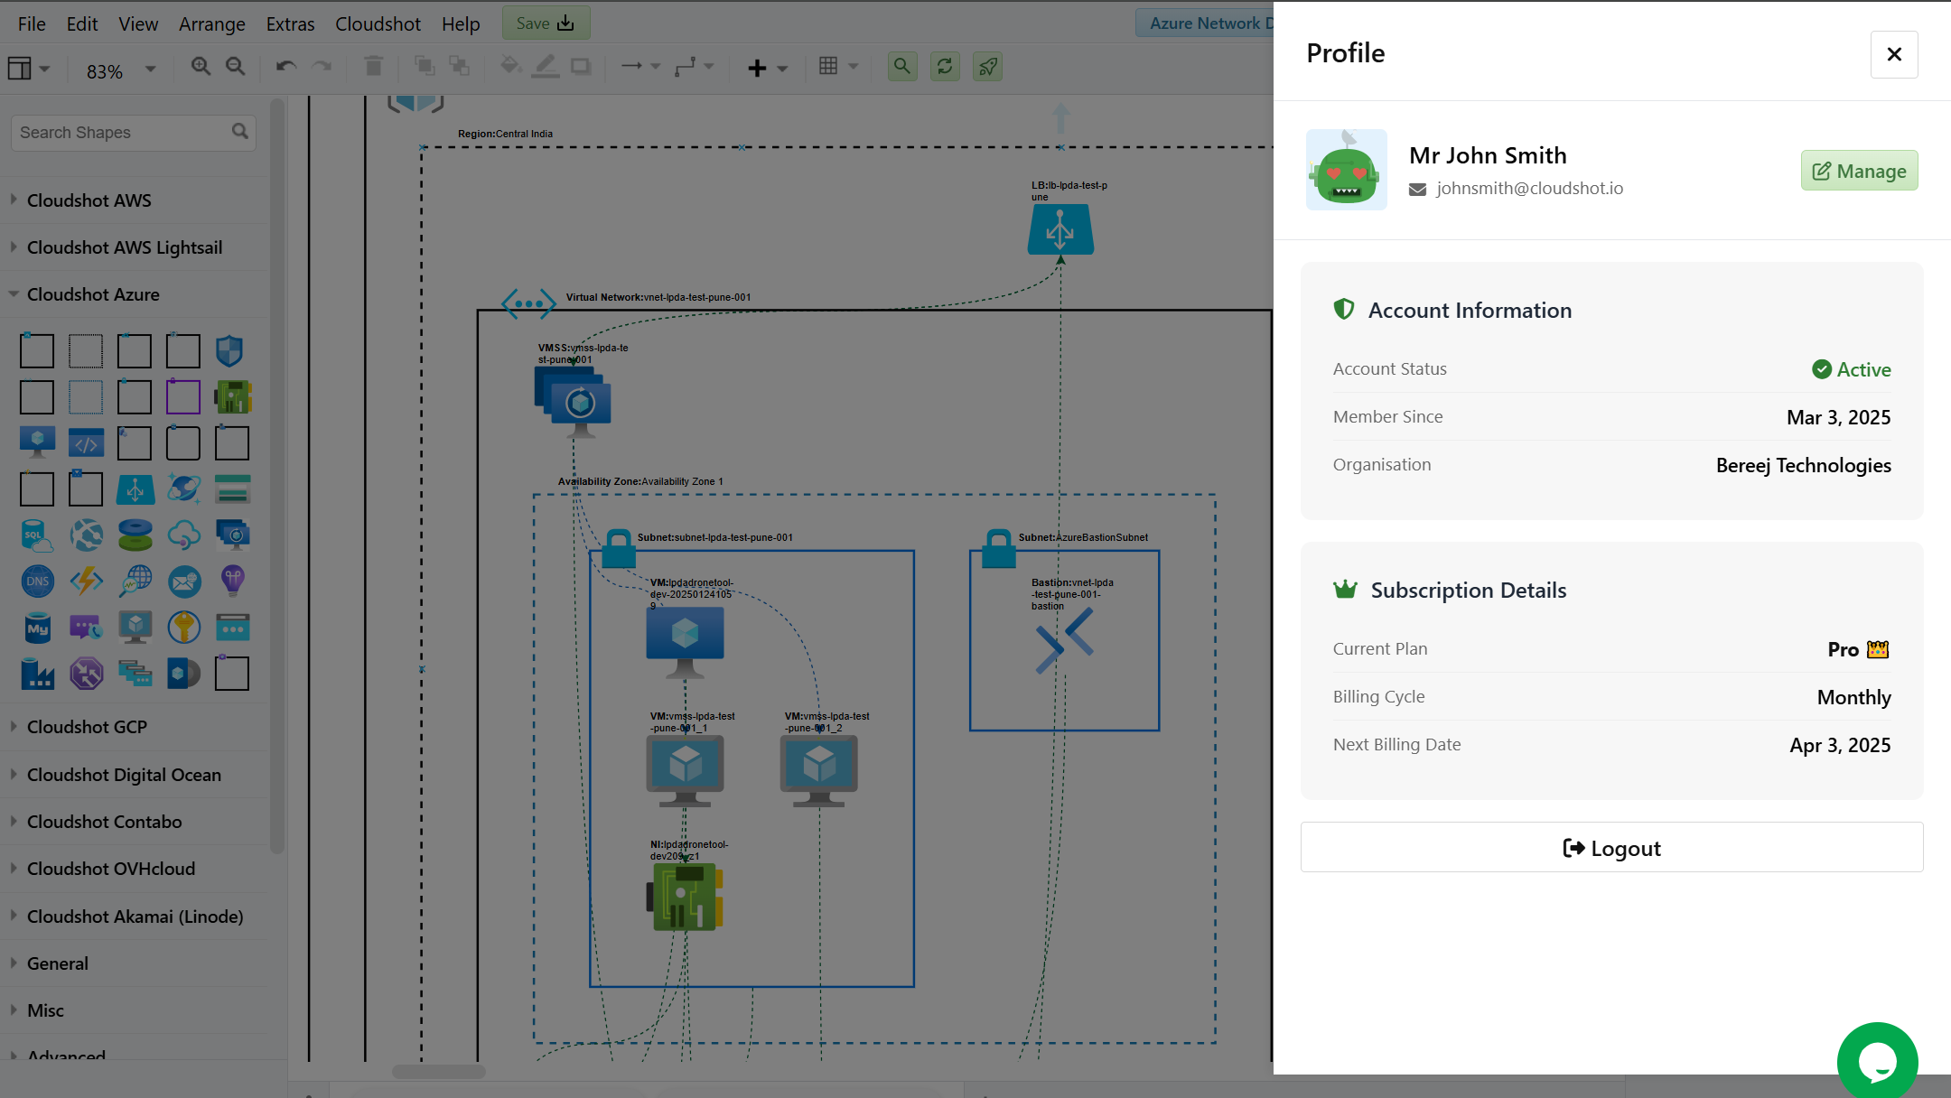Viewport: 1951px width, 1098px height.
Task: Select the Azure MySQL shape
Action: click(x=37, y=628)
